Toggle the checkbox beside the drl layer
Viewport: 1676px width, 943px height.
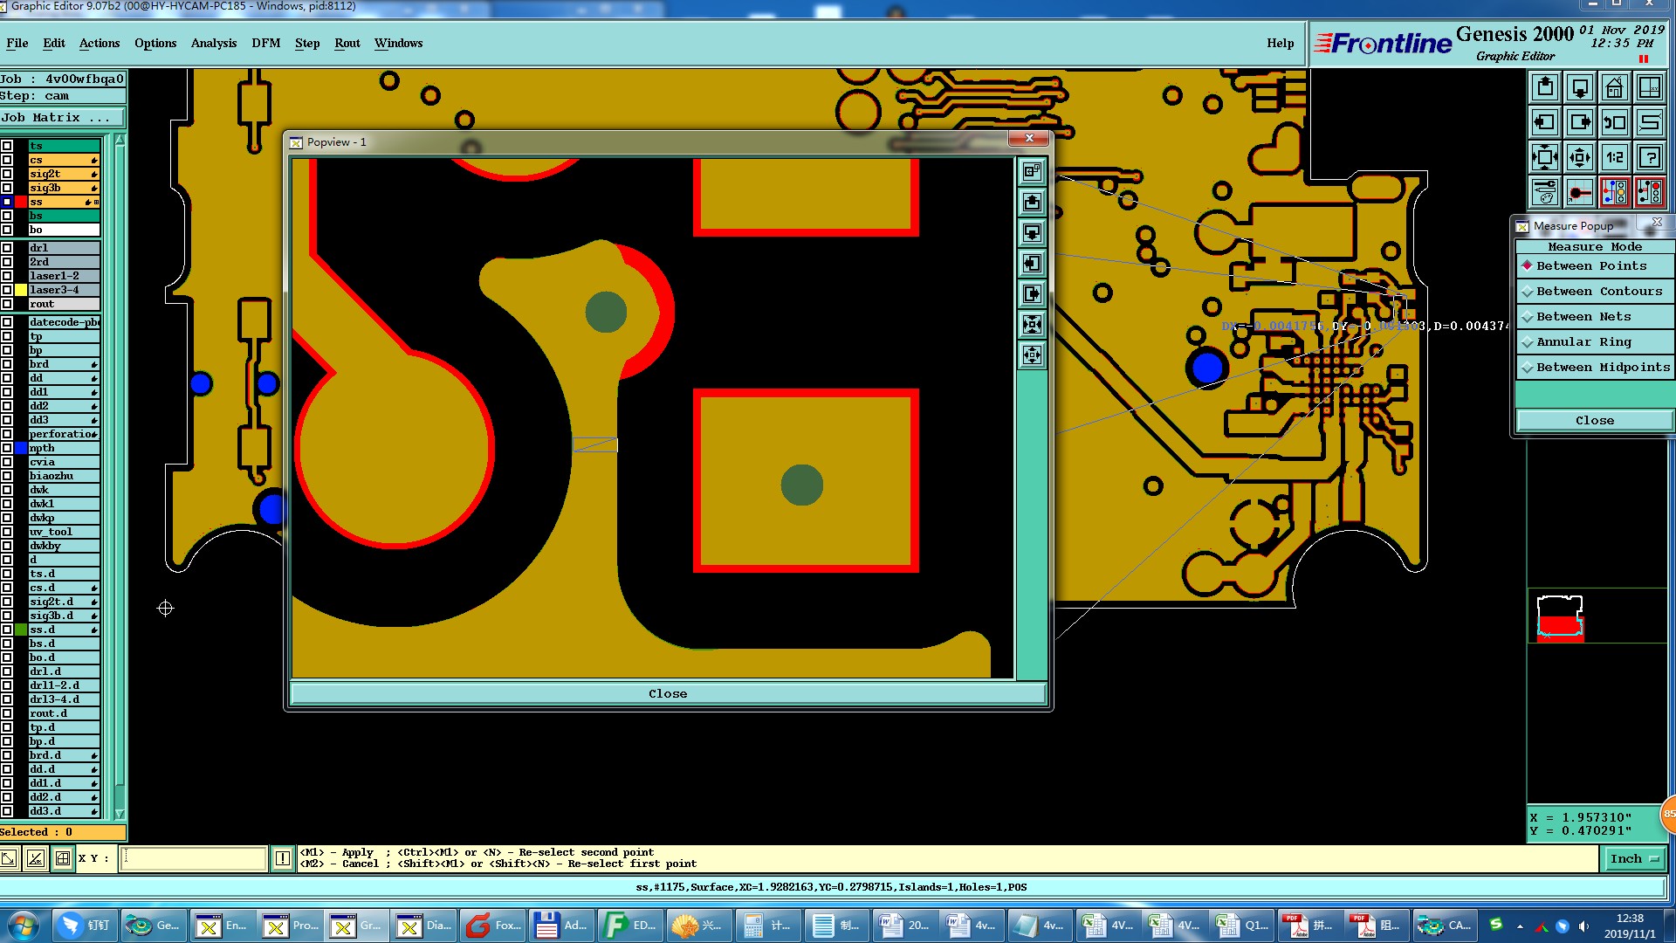pos(7,248)
